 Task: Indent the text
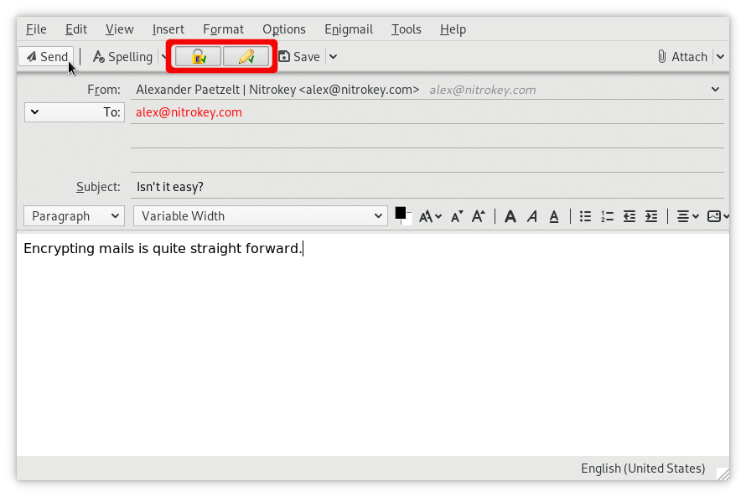click(x=651, y=216)
